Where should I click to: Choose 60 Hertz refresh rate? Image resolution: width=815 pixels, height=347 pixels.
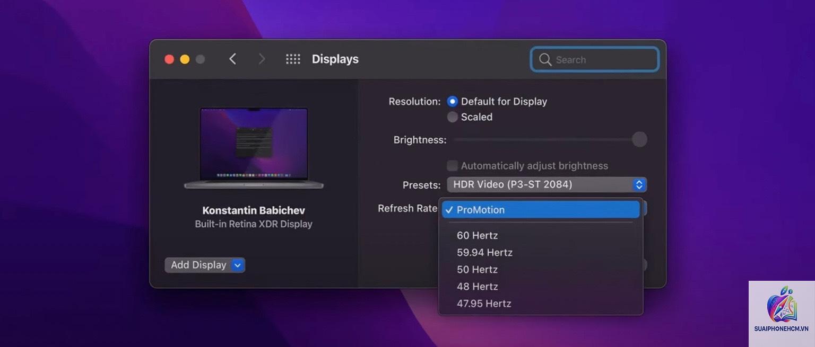click(x=541, y=235)
